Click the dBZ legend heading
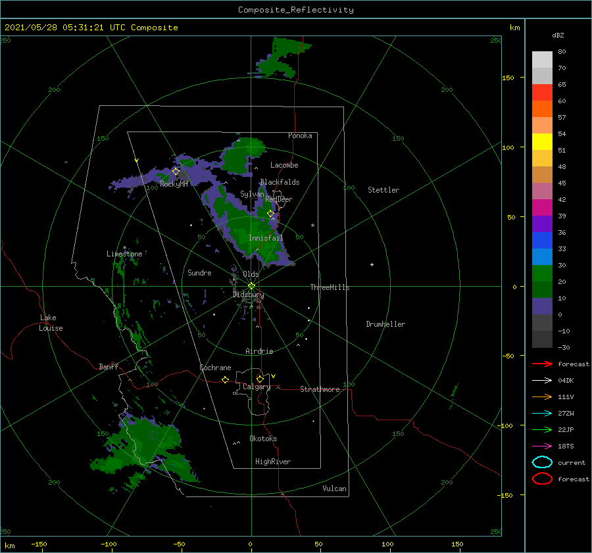This screenshot has height=553, width=592. point(558,35)
